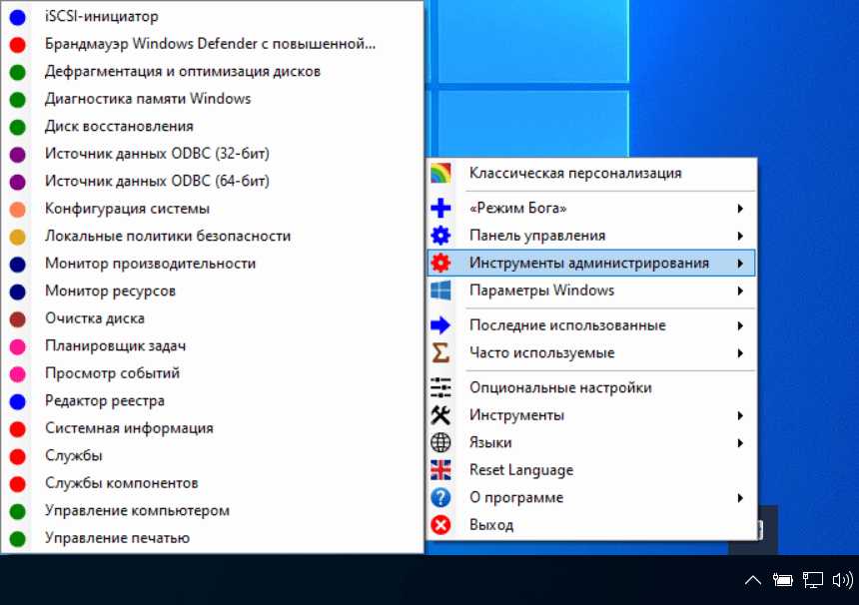Click the sliders Опциональные настройки icon
Viewport: 859px width, 605px height.
coord(440,387)
